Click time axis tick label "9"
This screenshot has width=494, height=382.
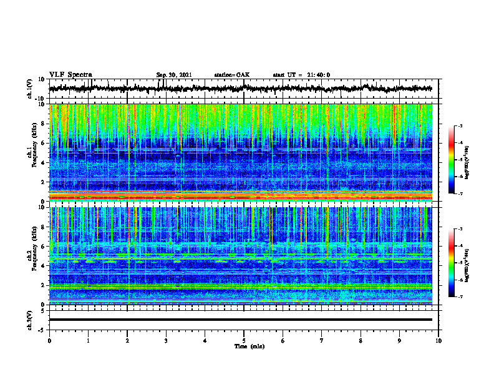click(399, 341)
